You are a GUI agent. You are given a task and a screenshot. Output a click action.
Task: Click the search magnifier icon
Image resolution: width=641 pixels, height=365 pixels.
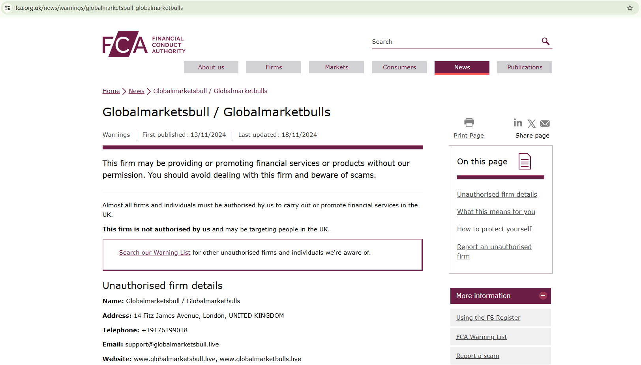[x=545, y=41]
